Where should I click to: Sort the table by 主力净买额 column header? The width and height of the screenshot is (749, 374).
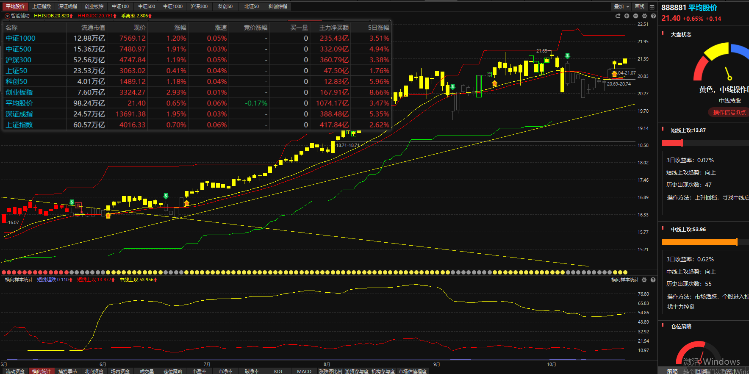pos(334,28)
